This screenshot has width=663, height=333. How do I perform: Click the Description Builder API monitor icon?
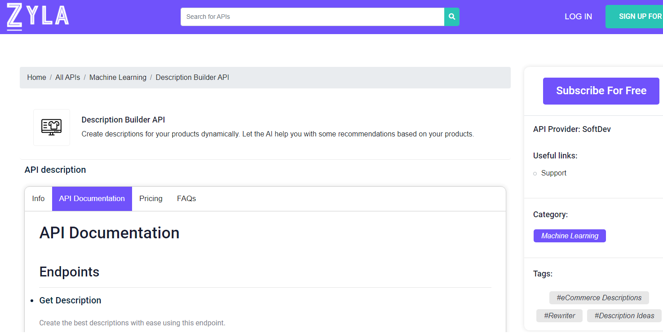coord(51,127)
